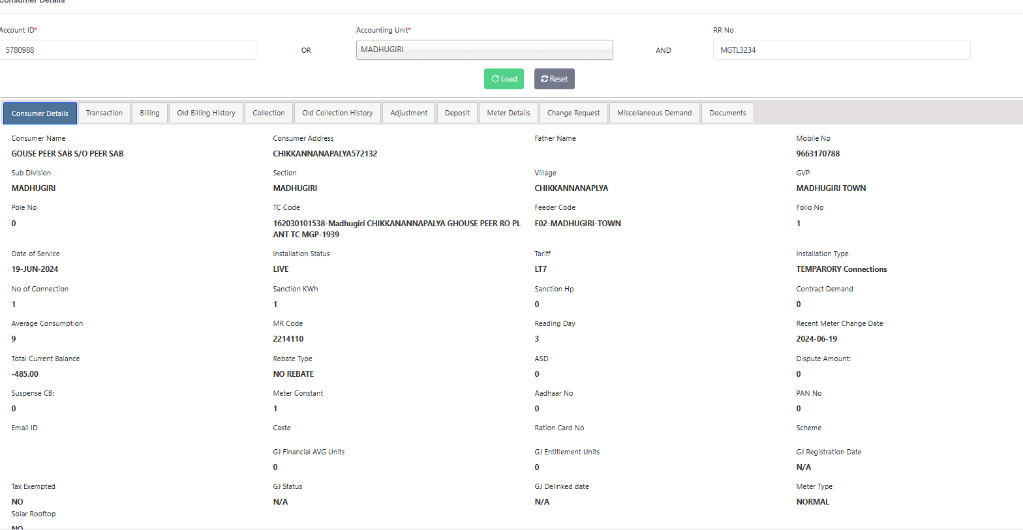
Task: Click the spinner icon on Load
Action: pos(495,79)
